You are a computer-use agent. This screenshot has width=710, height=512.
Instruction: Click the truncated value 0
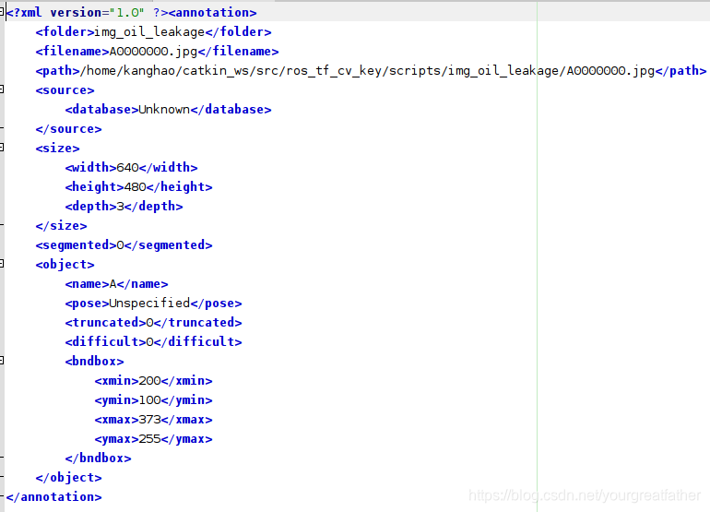150,323
